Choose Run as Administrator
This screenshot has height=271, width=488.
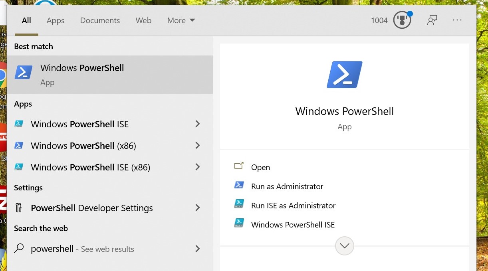coord(287,186)
